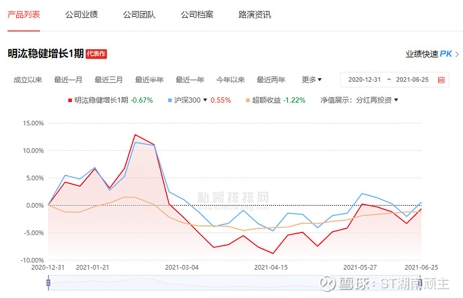Click the start date 2020-12-31 field
Screen dimensions: 463x298
point(365,79)
